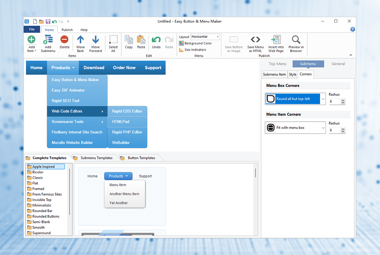380x255 pixels.
Task: Customize quick access toolbar dropdown
Action: (68, 21)
